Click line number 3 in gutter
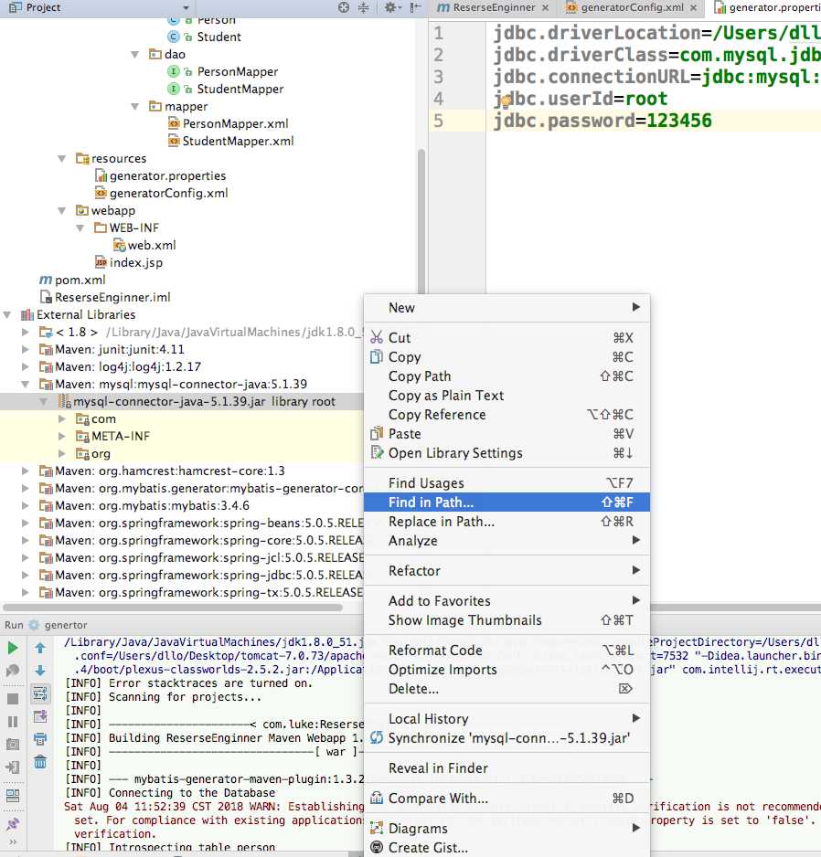 click(x=439, y=77)
